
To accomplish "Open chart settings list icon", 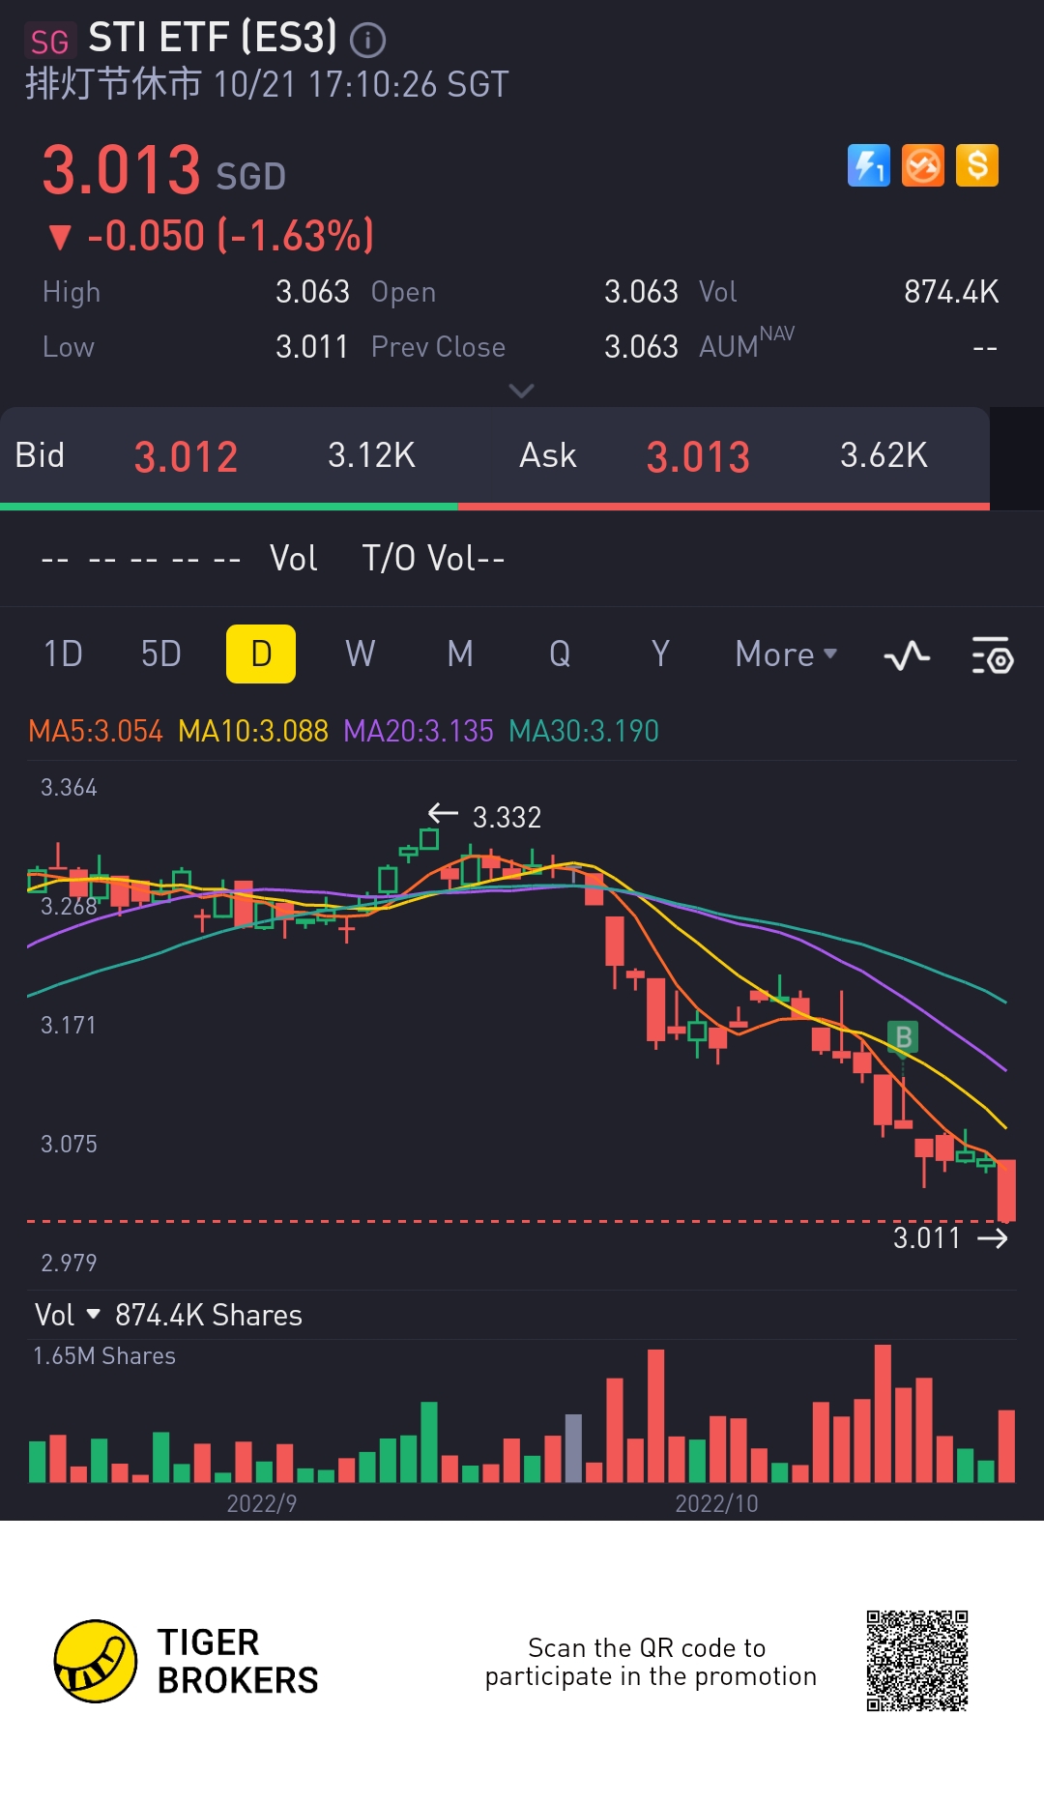I will 992,656.
